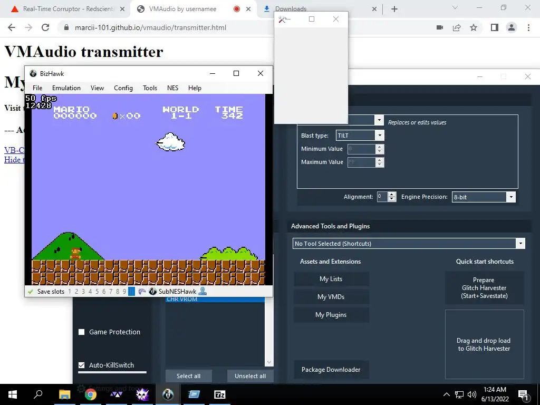Screen dimensions: 540x405
Task: Open the Package Downloader
Action: click(x=331, y=370)
